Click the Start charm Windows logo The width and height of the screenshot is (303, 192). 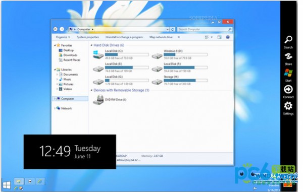tap(288, 73)
